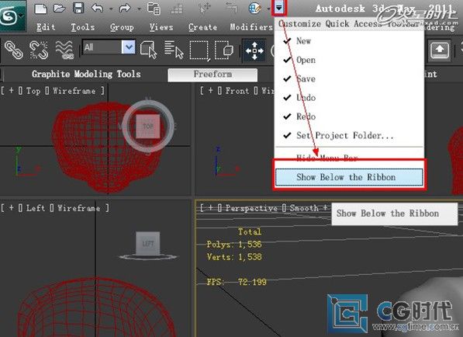Click the upload arrow icon on main toolbar
This screenshot has height=337, width=463.
[440, 50]
